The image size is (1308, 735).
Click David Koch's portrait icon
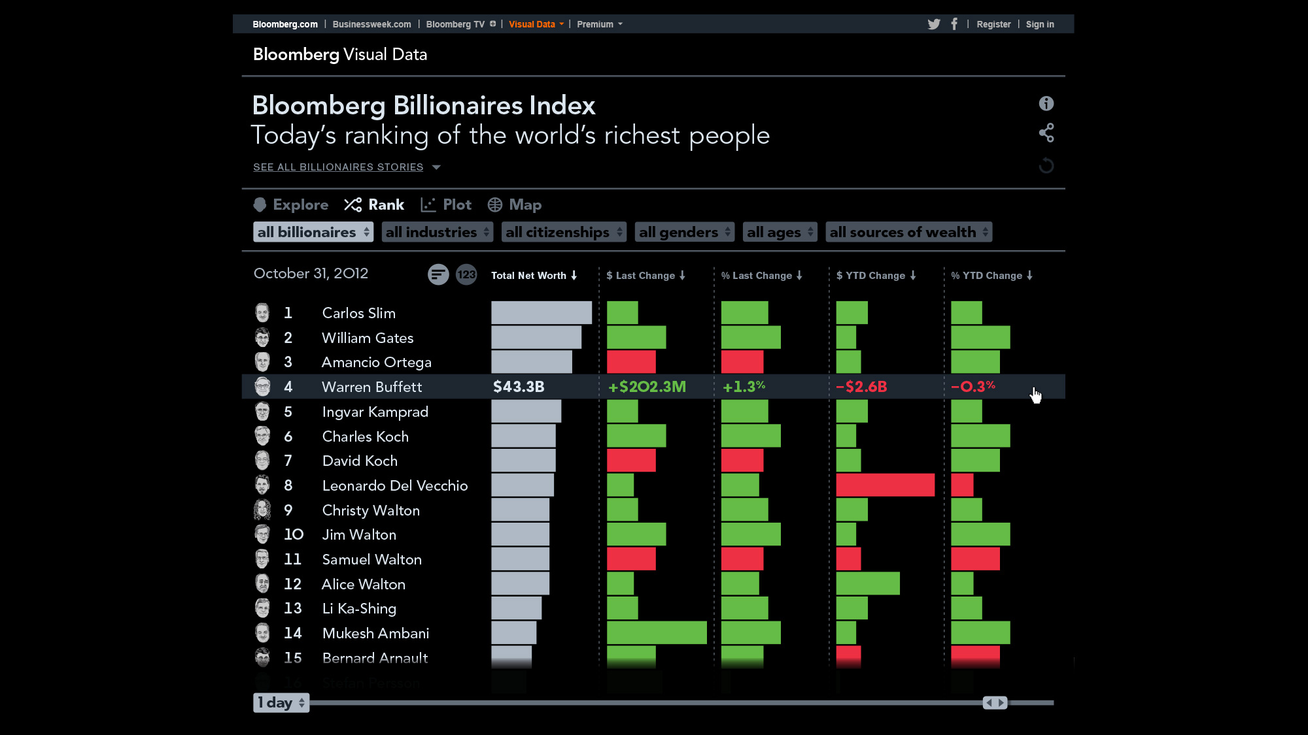coord(262,461)
